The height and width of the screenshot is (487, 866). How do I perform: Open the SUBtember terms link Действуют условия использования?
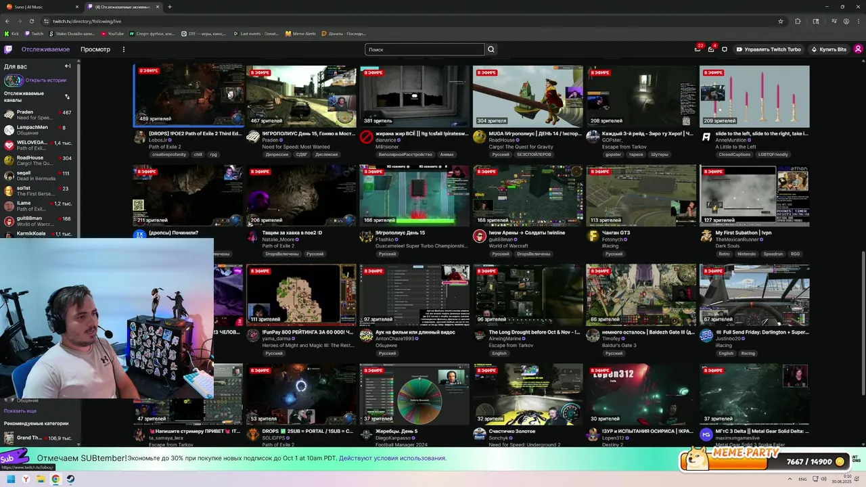tap(392, 458)
